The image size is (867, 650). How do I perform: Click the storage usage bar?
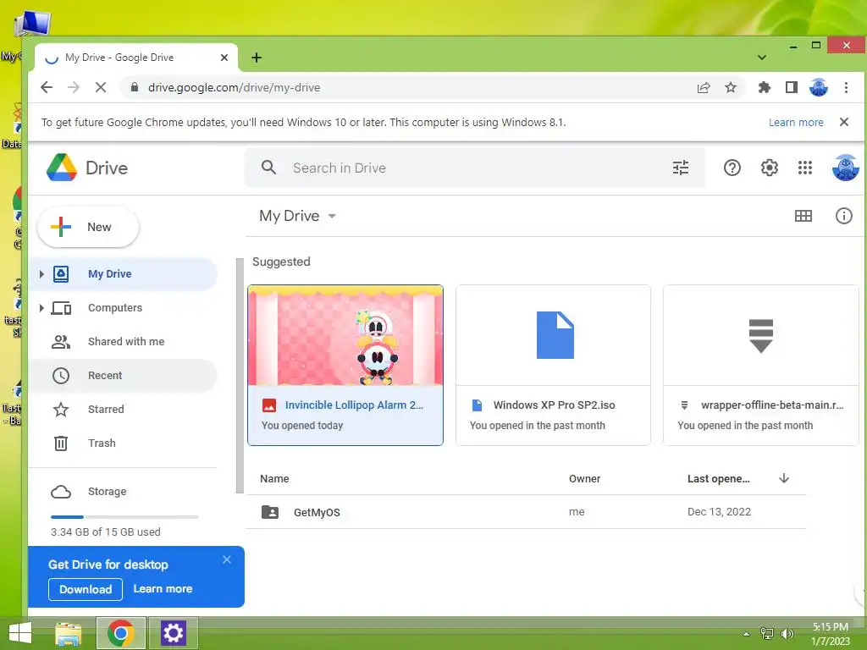click(124, 517)
